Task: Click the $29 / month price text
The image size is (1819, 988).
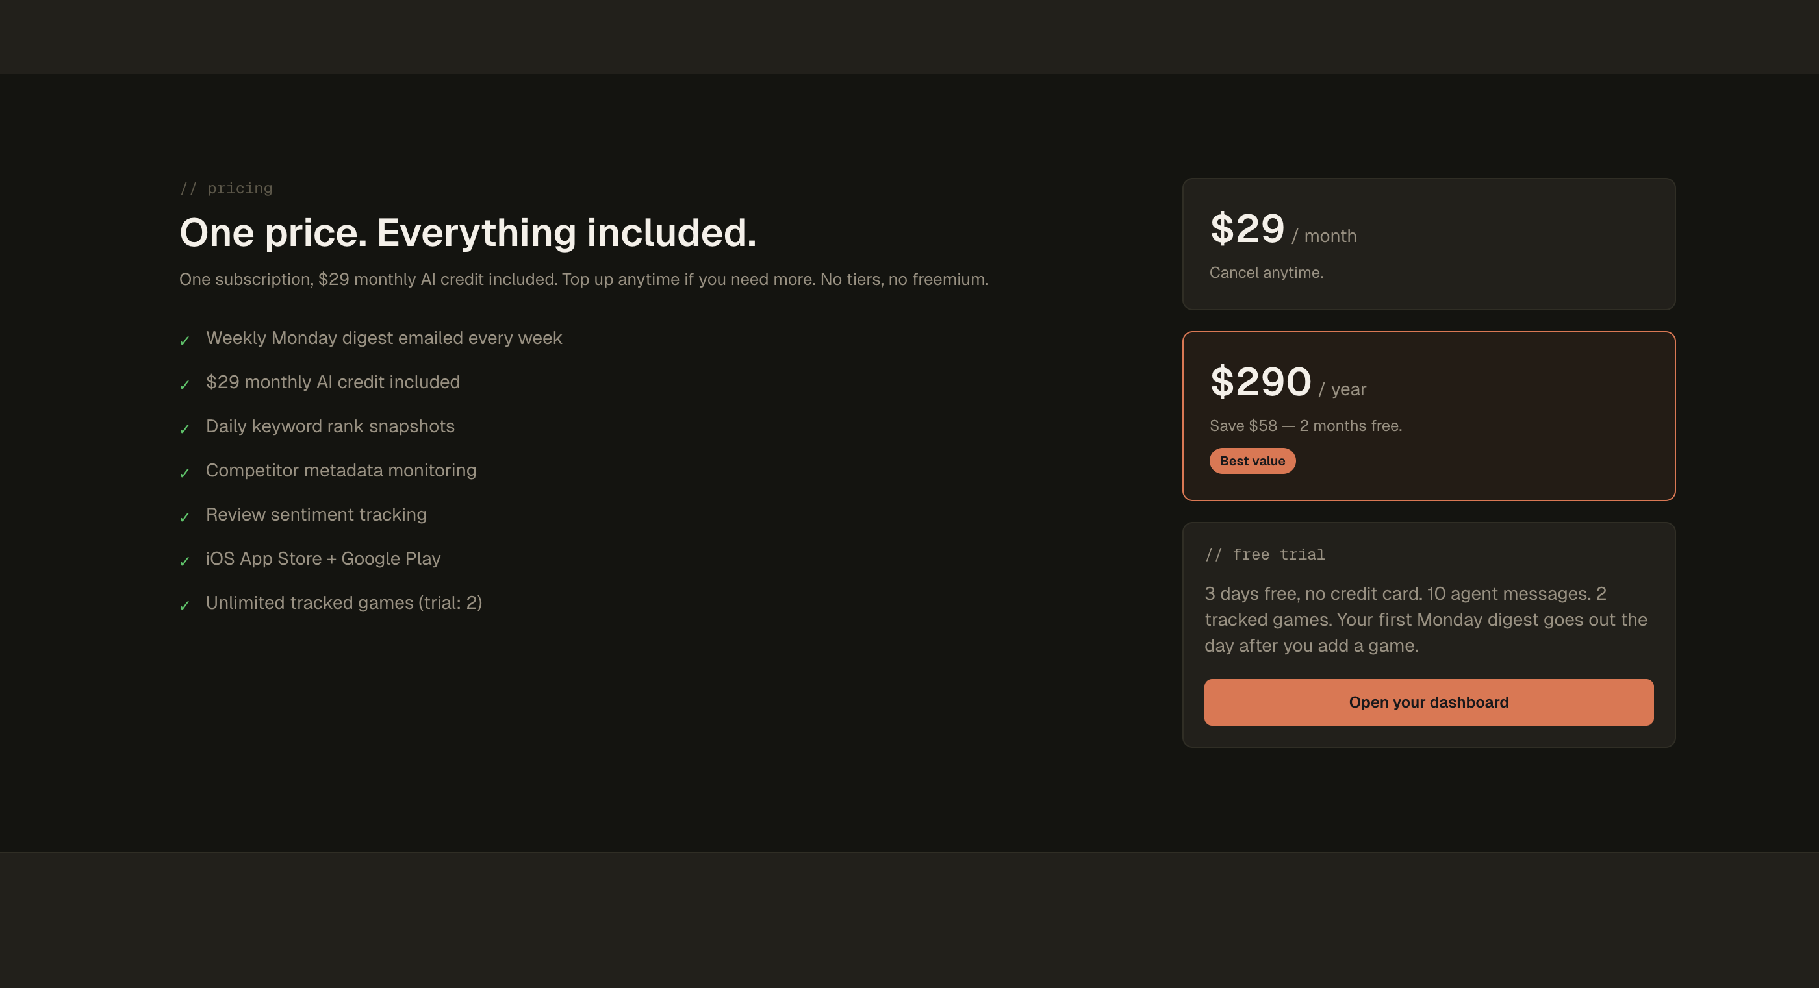Action: [1282, 229]
